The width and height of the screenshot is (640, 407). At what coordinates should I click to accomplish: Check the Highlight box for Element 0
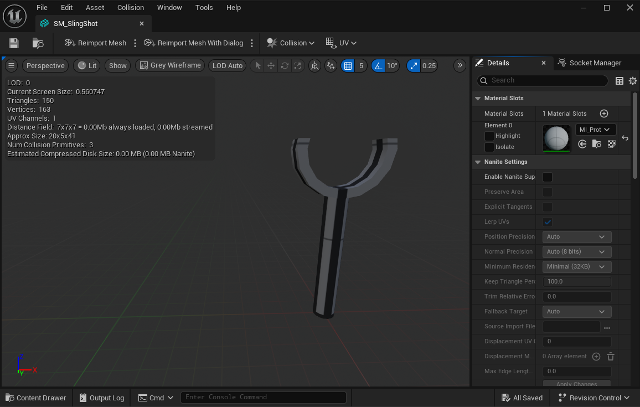(489, 136)
